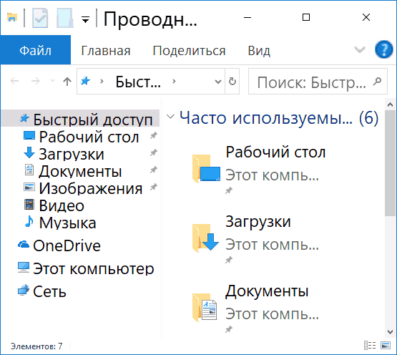Switch to large thumbnails view in status bar
Image resolution: width=397 pixels, height=355 pixels.
386,345
